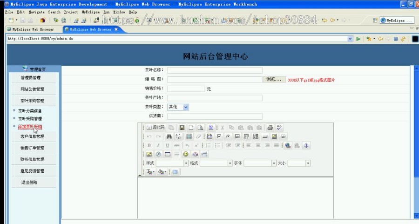Switch to first MyEclipse Web Browser tab
Viewport: 419px width, 224px height.
[30, 29]
